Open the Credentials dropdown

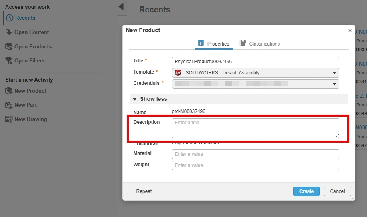[334, 84]
